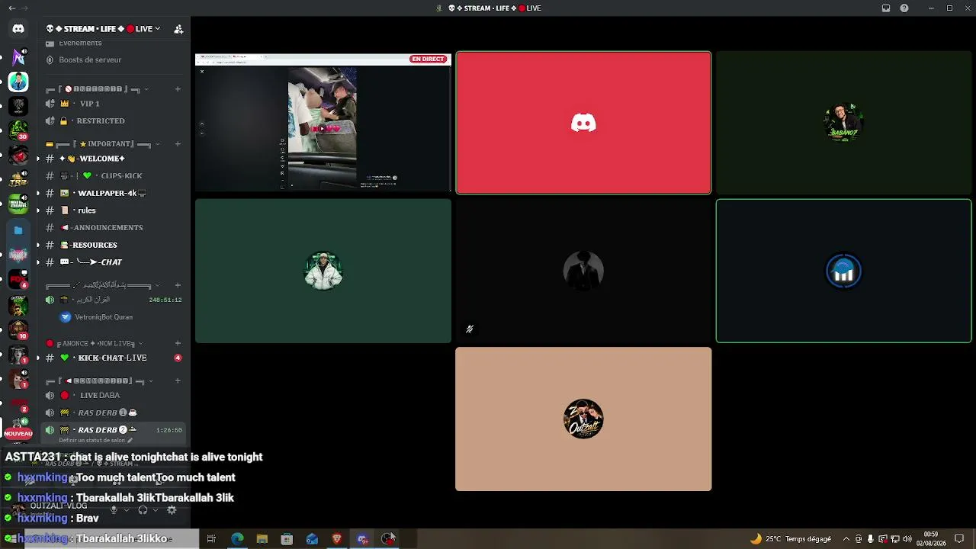Open the Discord inbox icon in title bar
Viewport: 976px width, 549px height.
point(886,8)
